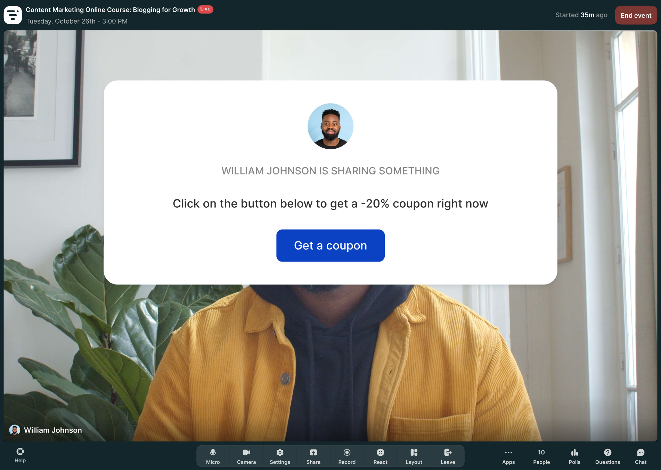Click the event title Content Marketing Online Course

110,10
